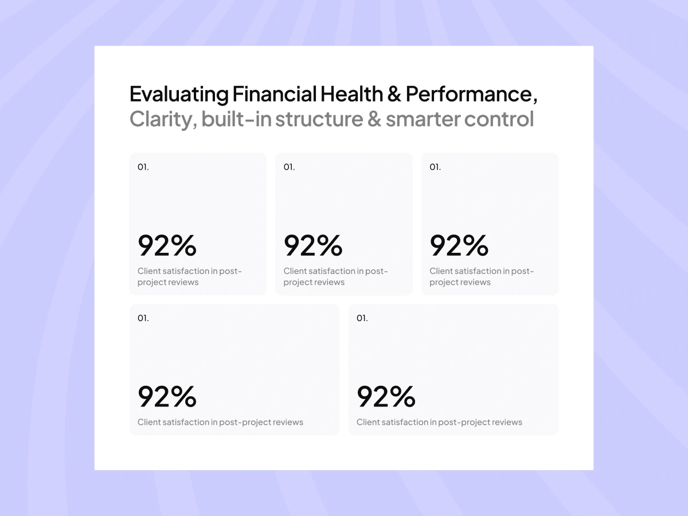Select the "01." label in top-left card
This screenshot has width=688, height=516.
coord(143,167)
